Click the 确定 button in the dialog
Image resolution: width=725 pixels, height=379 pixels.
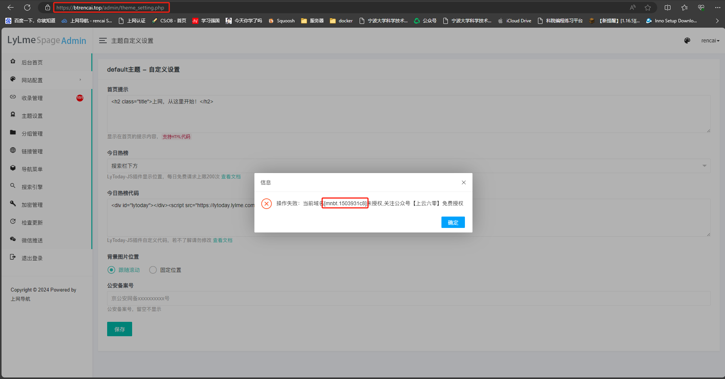click(x=453, y=222)
